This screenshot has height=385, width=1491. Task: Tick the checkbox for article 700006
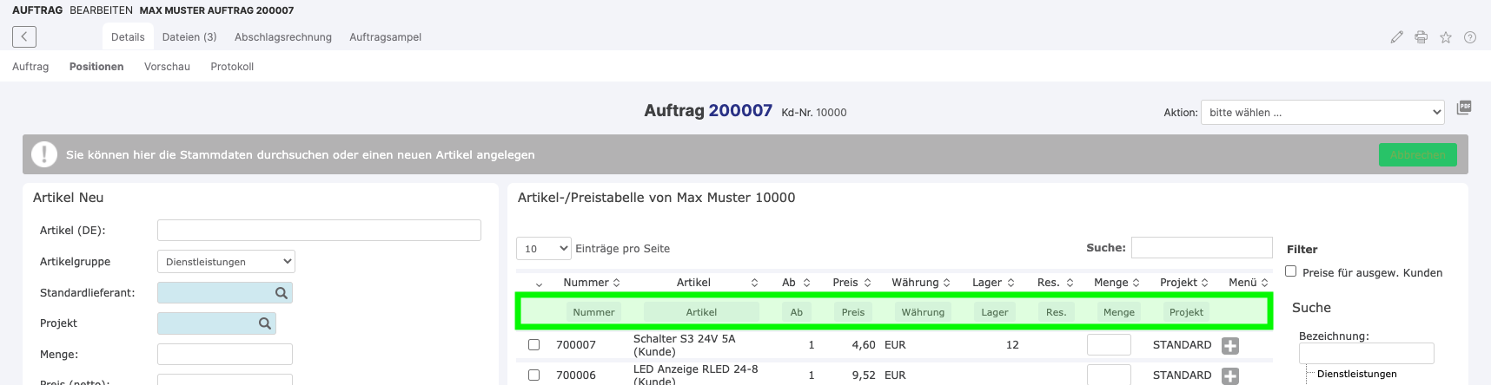[x=534, y=375]
